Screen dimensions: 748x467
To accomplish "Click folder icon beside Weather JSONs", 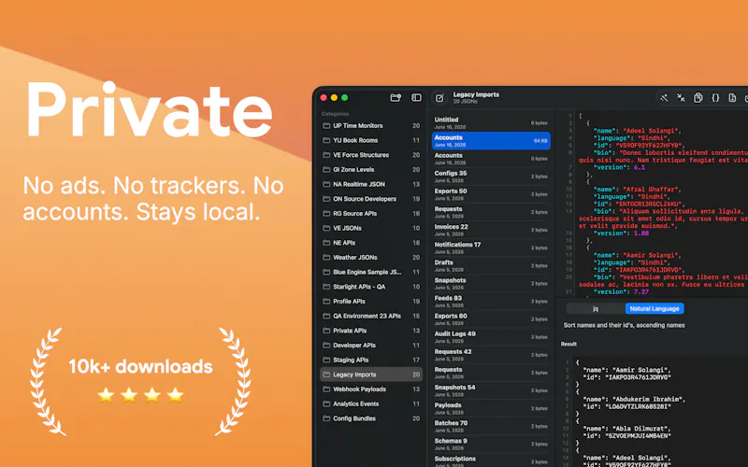I will point(326,258).
